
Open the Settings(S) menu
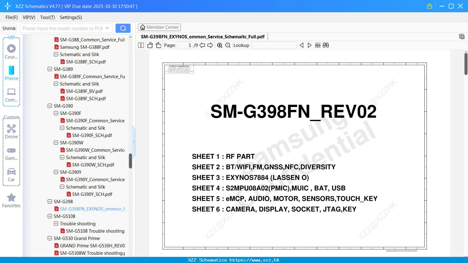click(x=71, y=17)
